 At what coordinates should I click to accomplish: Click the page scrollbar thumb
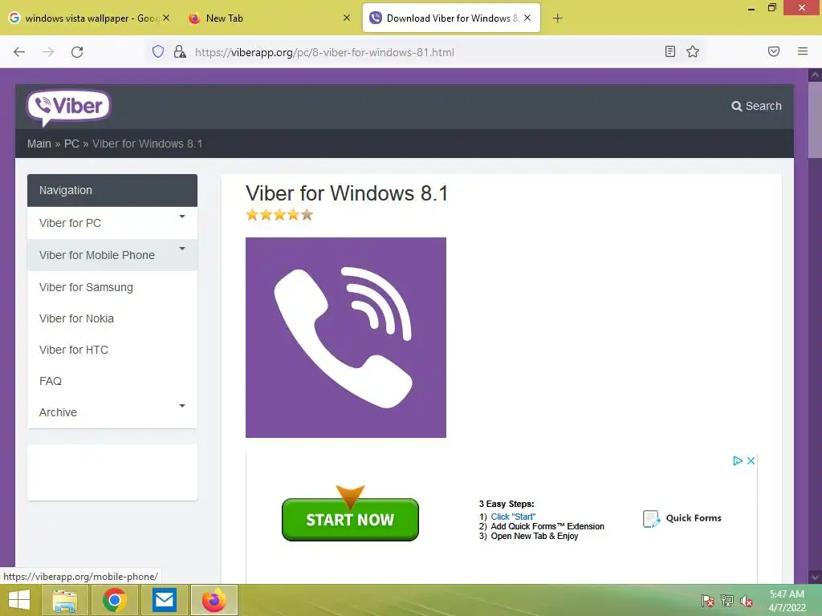[815, 120]
